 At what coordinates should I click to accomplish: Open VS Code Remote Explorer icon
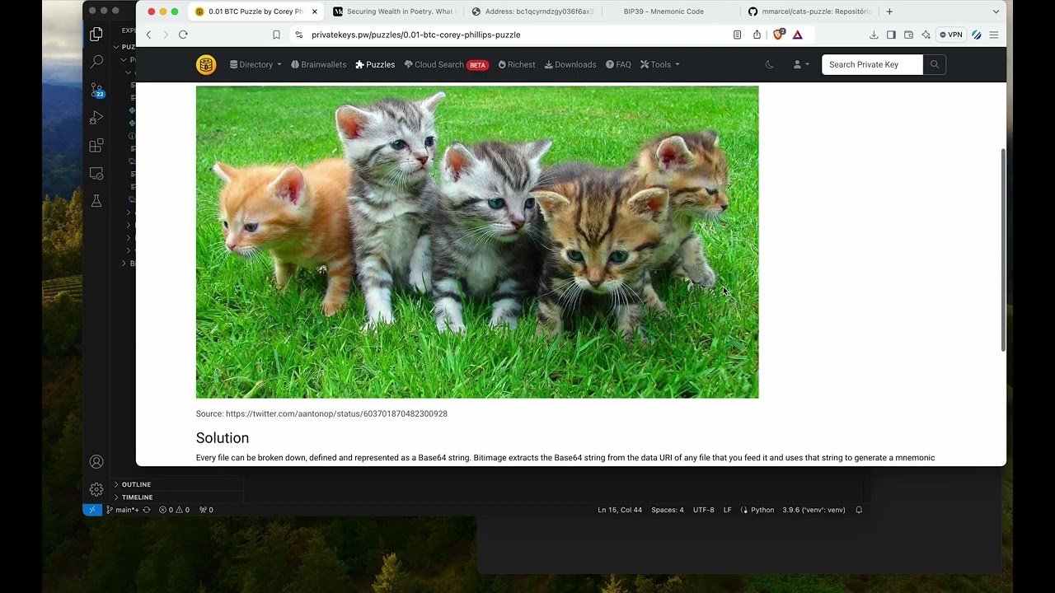pyautogui.click(x=96, y=174)
